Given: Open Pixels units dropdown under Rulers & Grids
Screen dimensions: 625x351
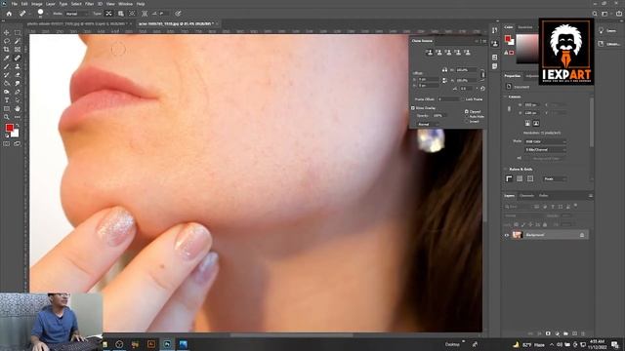Looking at the screenshot, I should coord(555,179).
